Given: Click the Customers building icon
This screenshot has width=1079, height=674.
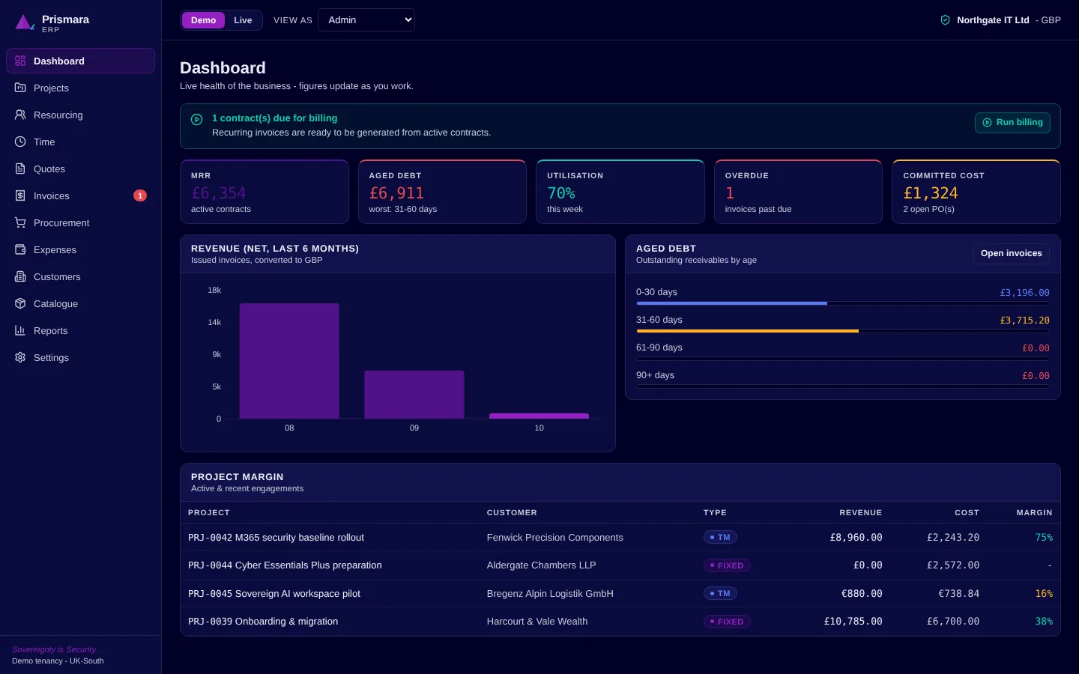Looking at the screenshot, I should (x=20, y=276).
